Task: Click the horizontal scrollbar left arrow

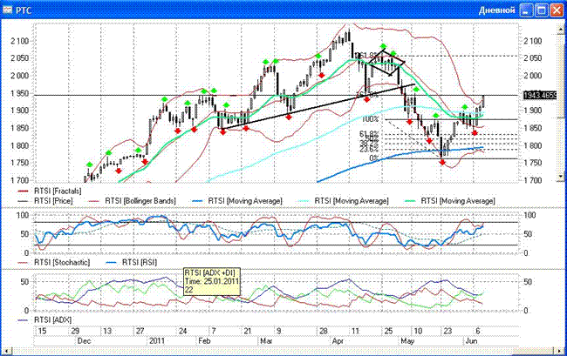Action: point(6,350)
